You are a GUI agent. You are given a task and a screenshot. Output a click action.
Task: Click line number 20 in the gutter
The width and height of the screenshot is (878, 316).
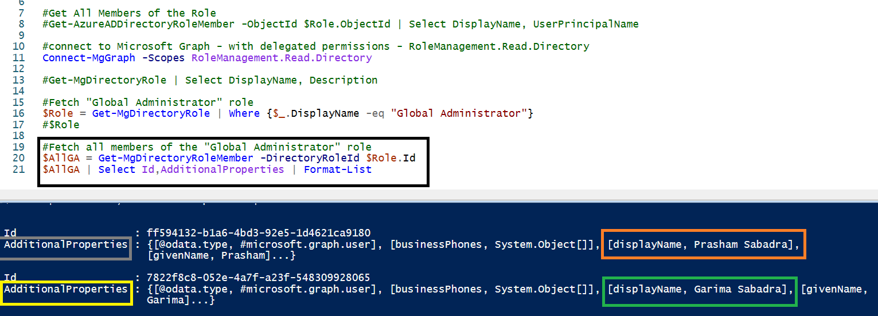pyautogui.click(x=18, y=158)
